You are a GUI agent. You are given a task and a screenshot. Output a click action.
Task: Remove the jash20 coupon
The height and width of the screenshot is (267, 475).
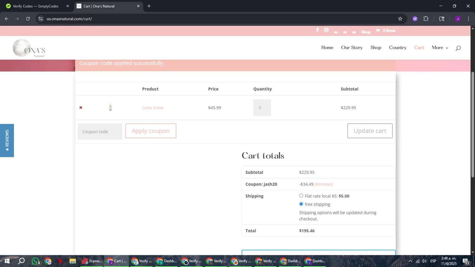[x=324, y=184]
